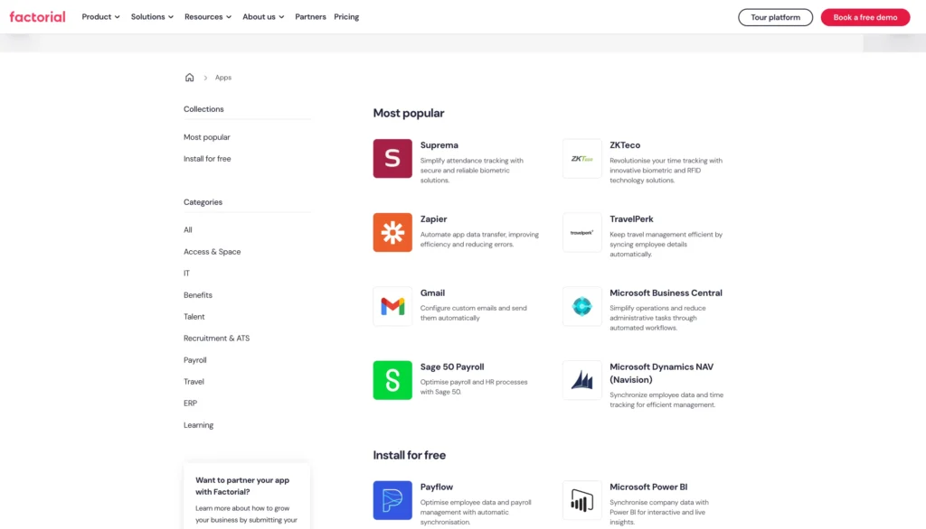Select the All category

click(188, 230)
